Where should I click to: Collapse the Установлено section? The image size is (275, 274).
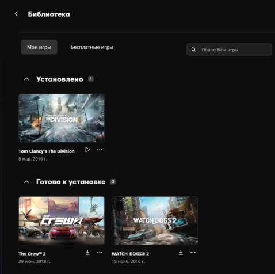[x=26, y=79]
